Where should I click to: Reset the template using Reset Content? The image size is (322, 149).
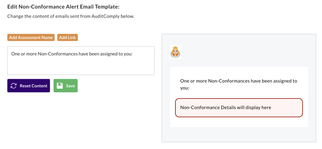click(29, 86)
